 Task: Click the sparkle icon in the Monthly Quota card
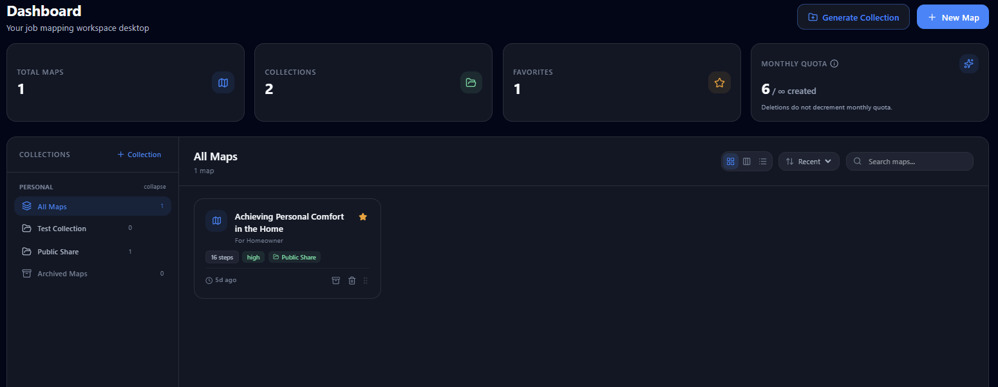[x=968, y=63]
